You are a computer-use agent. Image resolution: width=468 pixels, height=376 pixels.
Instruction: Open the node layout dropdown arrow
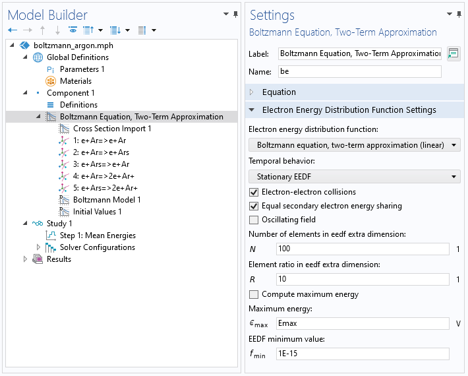154,30
